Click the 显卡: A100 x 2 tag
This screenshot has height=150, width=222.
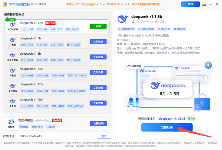pos(75,106)
